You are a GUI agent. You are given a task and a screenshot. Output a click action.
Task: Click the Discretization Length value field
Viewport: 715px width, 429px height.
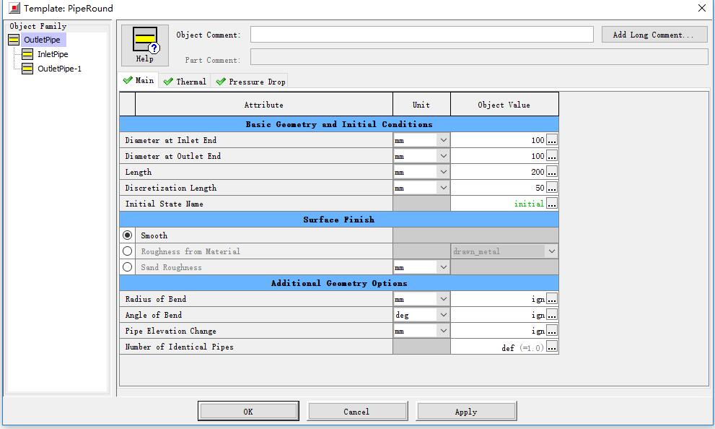coord(498,188)
